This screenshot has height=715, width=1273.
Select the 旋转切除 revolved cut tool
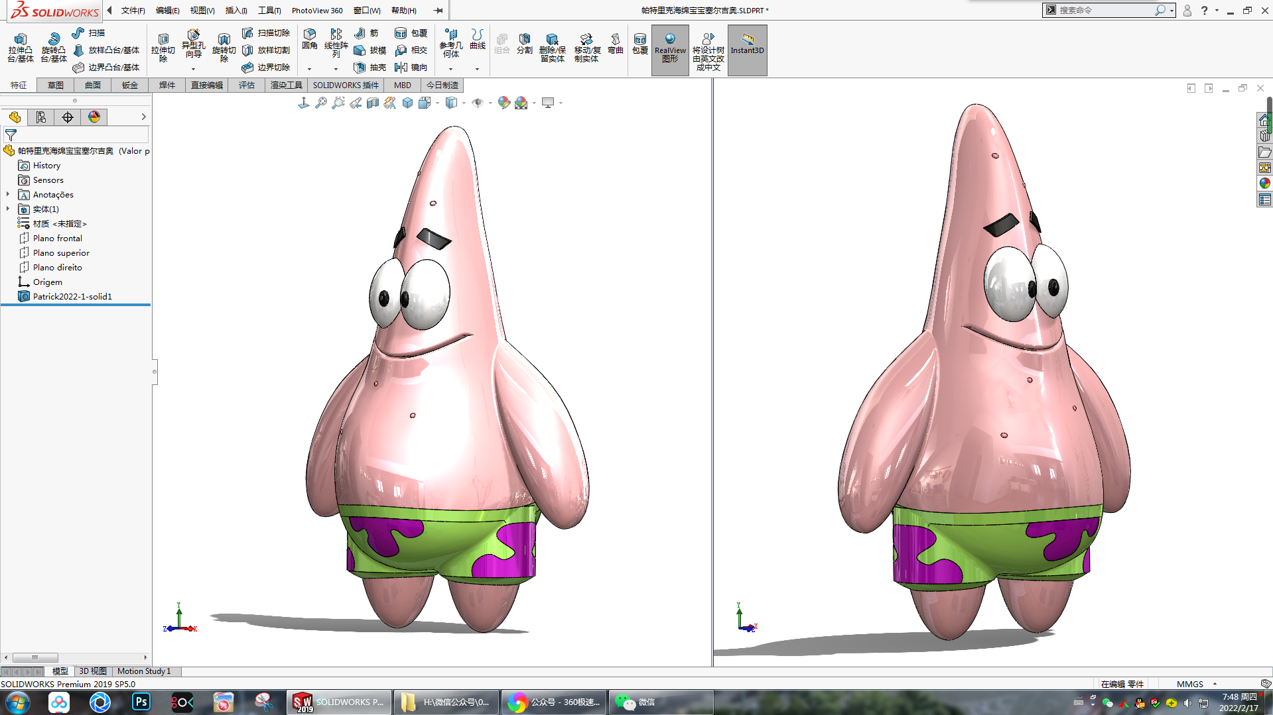[x=224, y=48]
